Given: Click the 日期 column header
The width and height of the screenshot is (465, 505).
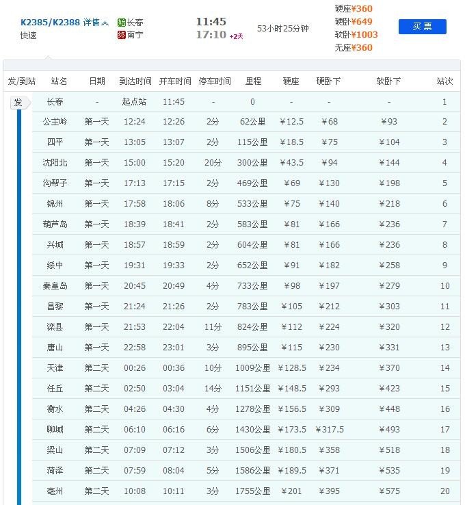Looking at the screenshot, I should click(x=97, y=81).
